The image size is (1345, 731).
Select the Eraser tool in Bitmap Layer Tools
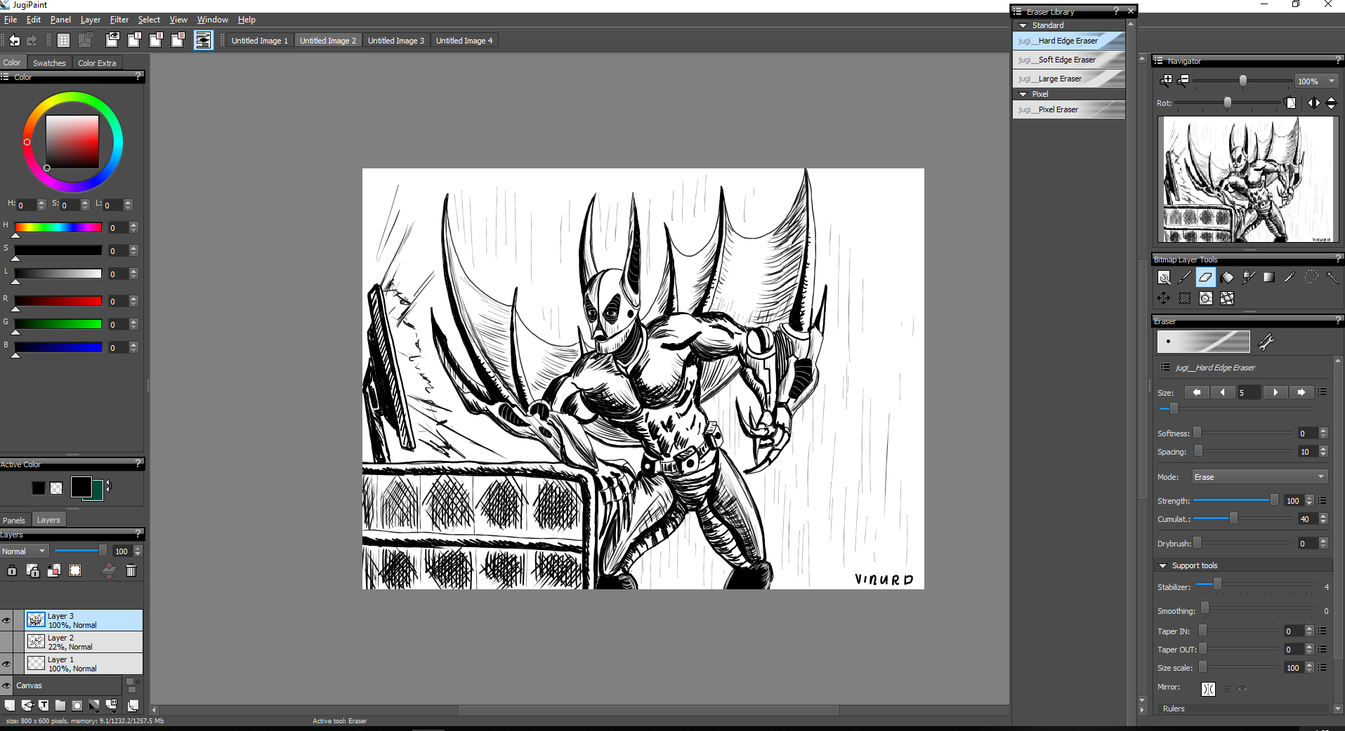tap(1206, 277)
